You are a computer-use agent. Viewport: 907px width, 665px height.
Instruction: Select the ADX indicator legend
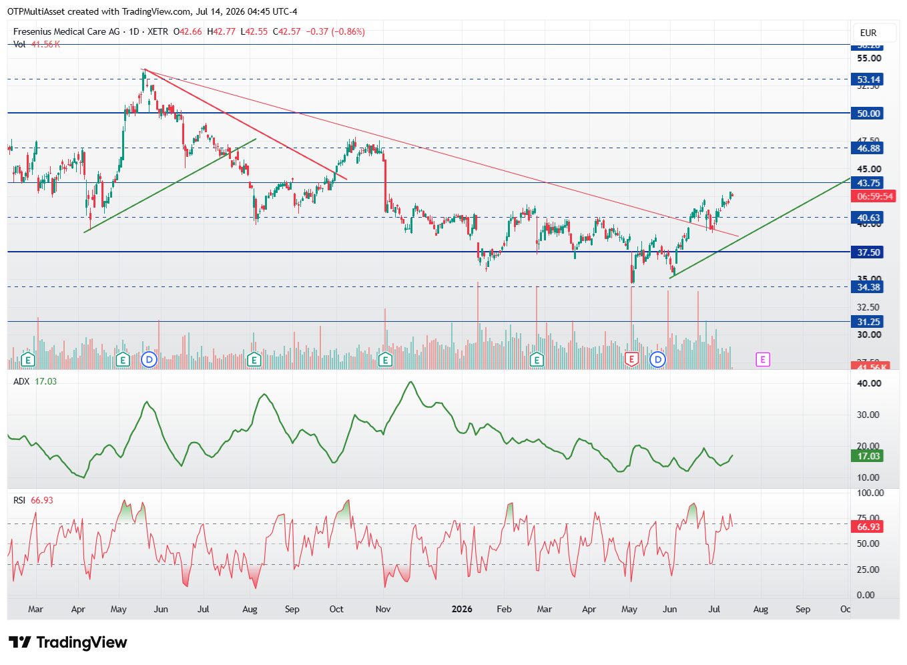click(21, 381)
